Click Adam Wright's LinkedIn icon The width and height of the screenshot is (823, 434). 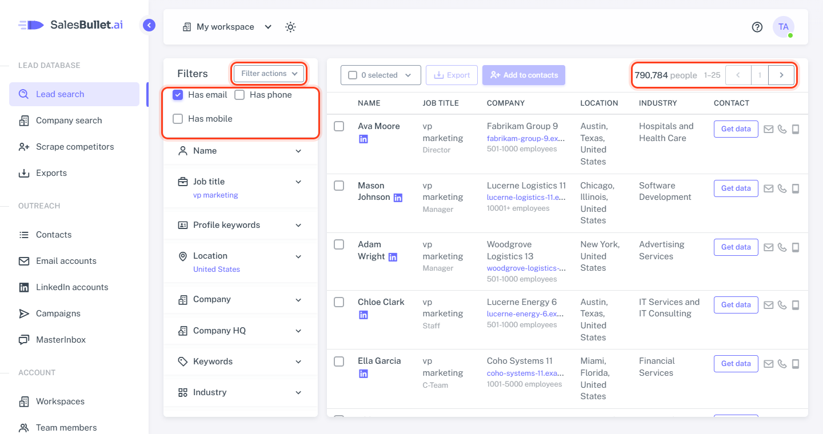393,257
